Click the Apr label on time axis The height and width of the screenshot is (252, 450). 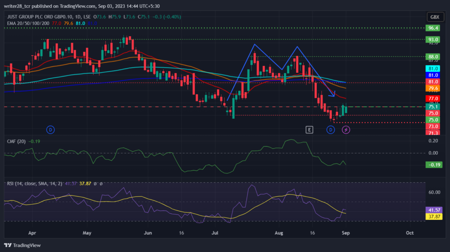point(32,233)
